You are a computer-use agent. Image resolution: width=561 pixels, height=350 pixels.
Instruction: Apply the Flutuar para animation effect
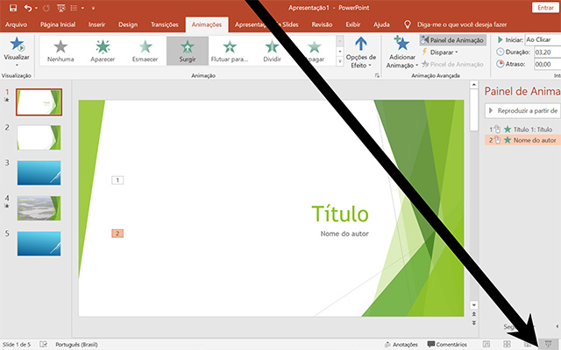tap(230, 51)
